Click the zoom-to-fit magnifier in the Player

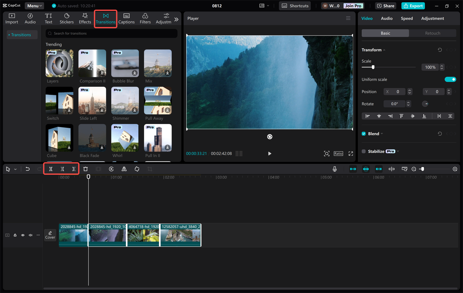[x=327, y=153]
